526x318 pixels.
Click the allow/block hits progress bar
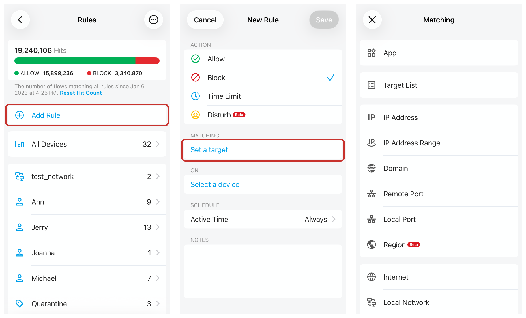[87, 61]
